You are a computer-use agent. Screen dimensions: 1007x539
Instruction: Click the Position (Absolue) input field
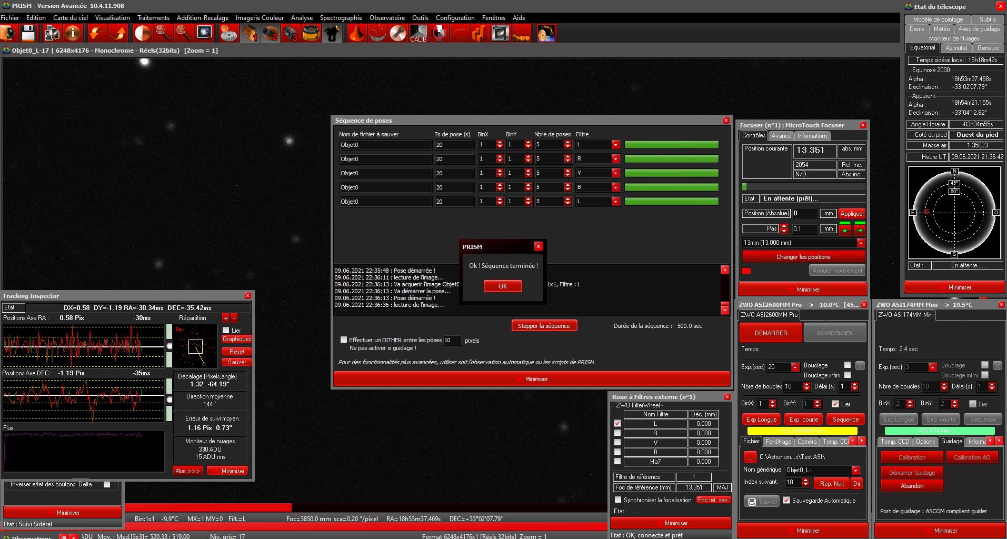(x=804, y=214)
